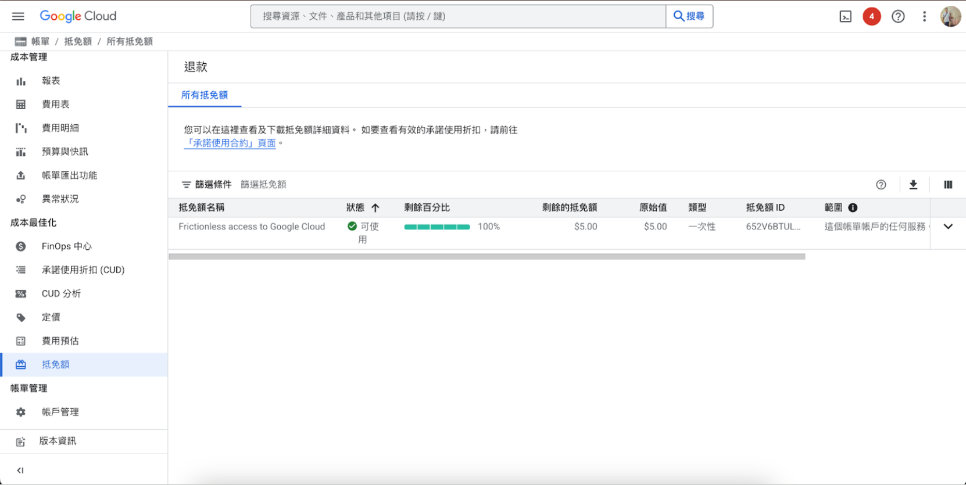Collapse the left sidebar navigation
This screenshot has width=966, height=485.
point(20,470)
